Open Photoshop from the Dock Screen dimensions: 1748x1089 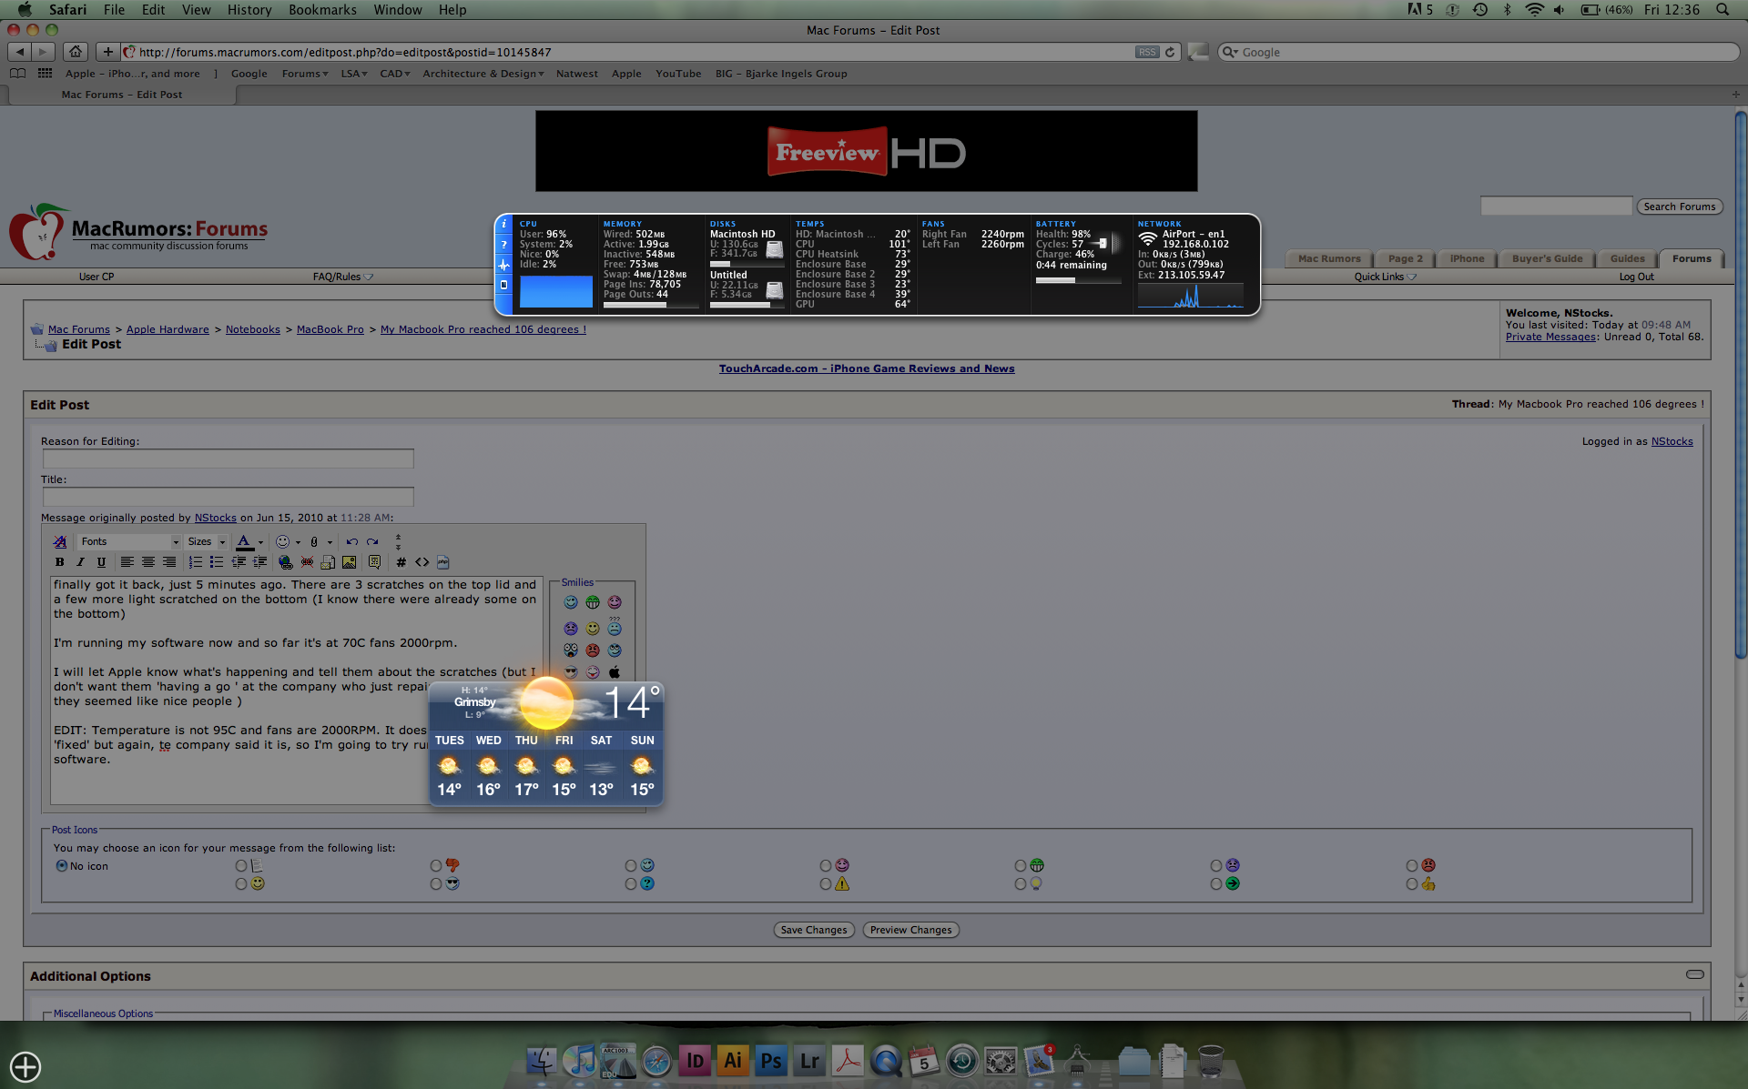coord(771,1061)
